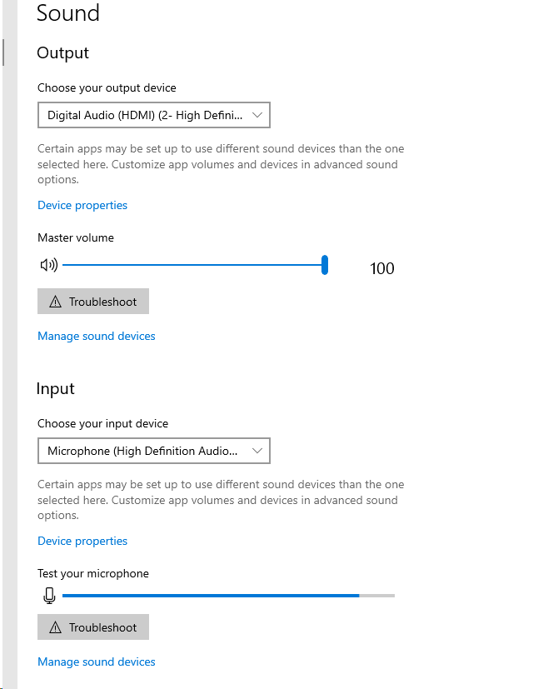Click the microphone test level bar
Viewport: 548px width, 689px height.
tap(228, 596)
